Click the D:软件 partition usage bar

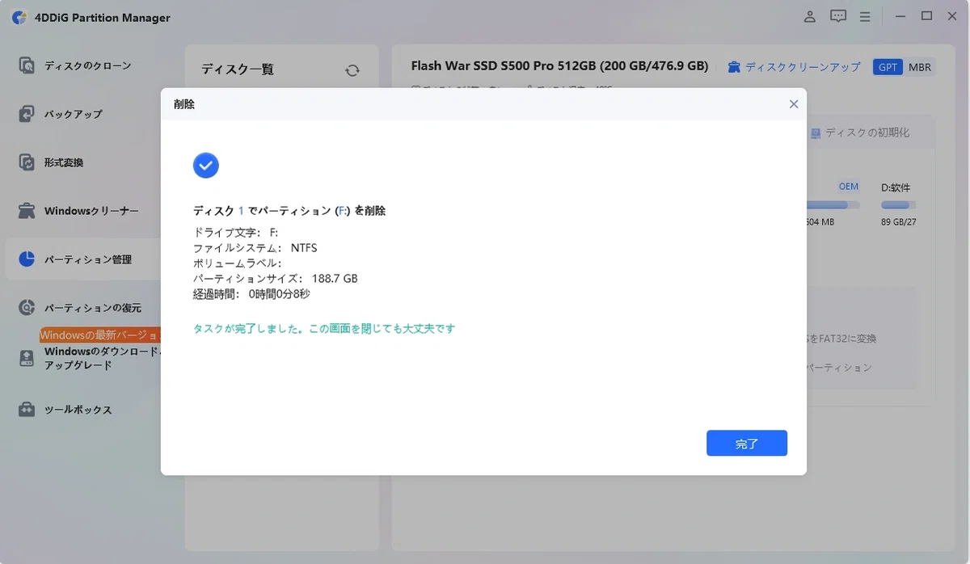[899, 206]
